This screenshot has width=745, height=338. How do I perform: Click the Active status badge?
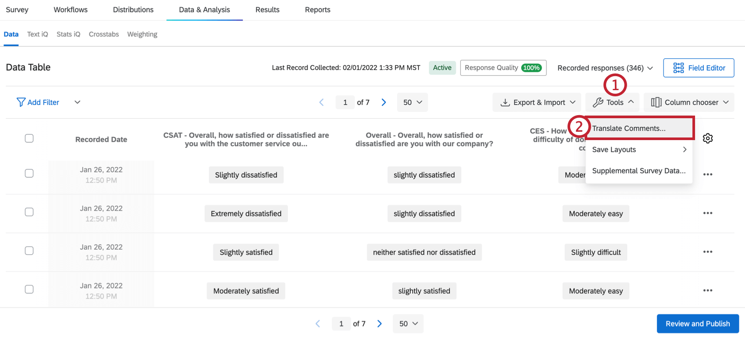click(x=442, y=68)
